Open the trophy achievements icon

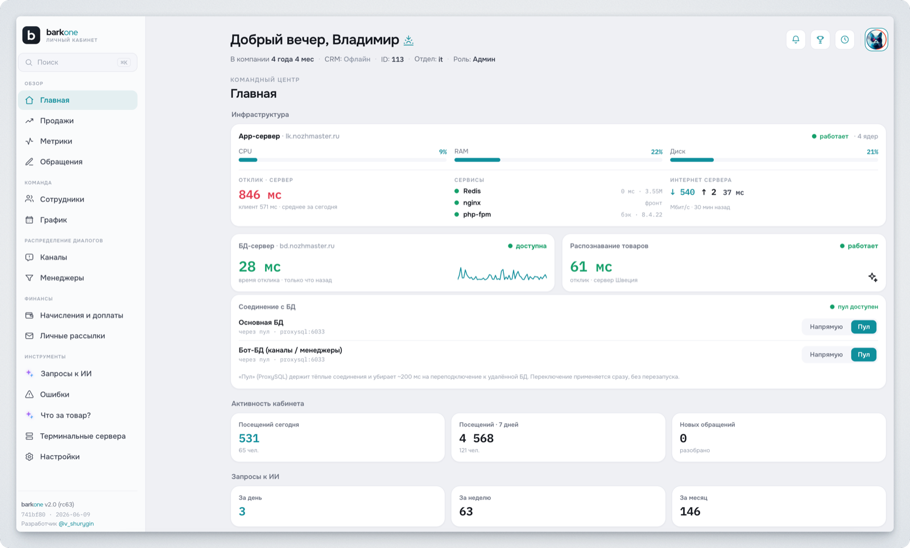pos(820,40)
